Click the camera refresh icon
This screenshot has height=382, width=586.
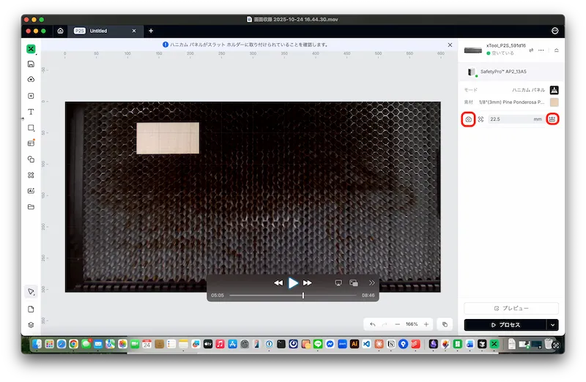469,119
